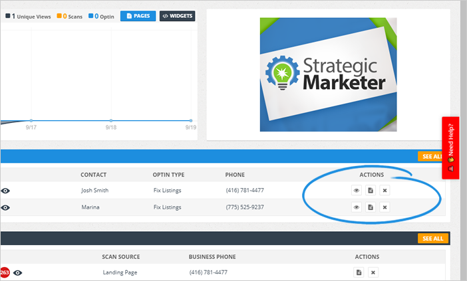
Task: Open the document icon for Marina
Action: click(x=371, y=207)
